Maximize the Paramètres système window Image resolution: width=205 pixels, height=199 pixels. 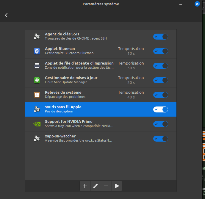tap(189, 4)
